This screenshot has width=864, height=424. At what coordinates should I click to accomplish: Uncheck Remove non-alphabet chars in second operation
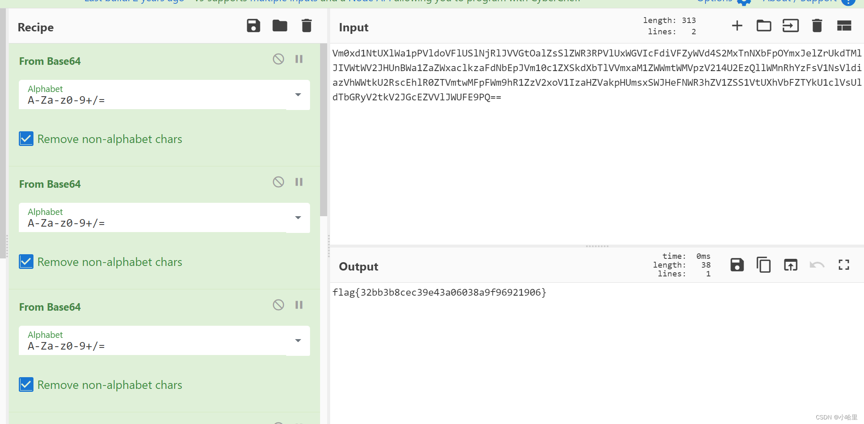pyautogui.click(x=26, y=262)
